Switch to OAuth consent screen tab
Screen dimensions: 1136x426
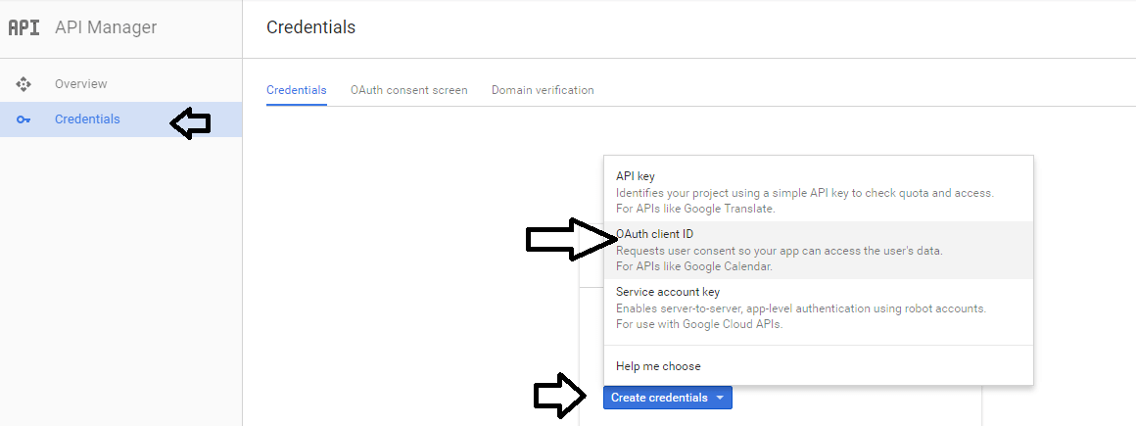click(x=408, y=90)
